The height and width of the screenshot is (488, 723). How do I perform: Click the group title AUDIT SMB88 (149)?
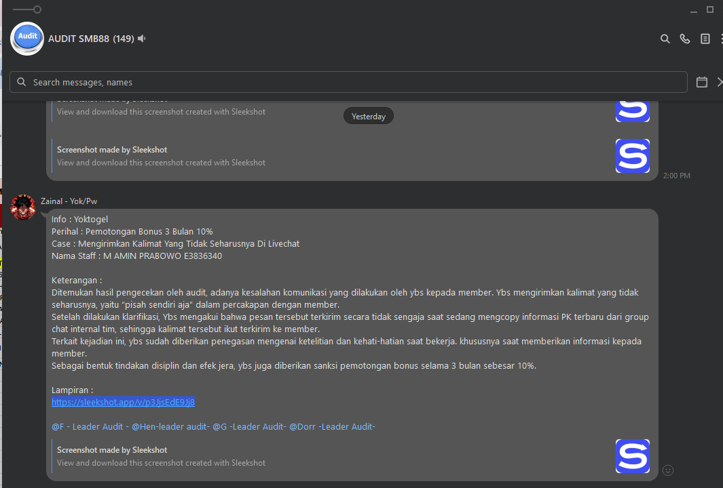(91, 39)
